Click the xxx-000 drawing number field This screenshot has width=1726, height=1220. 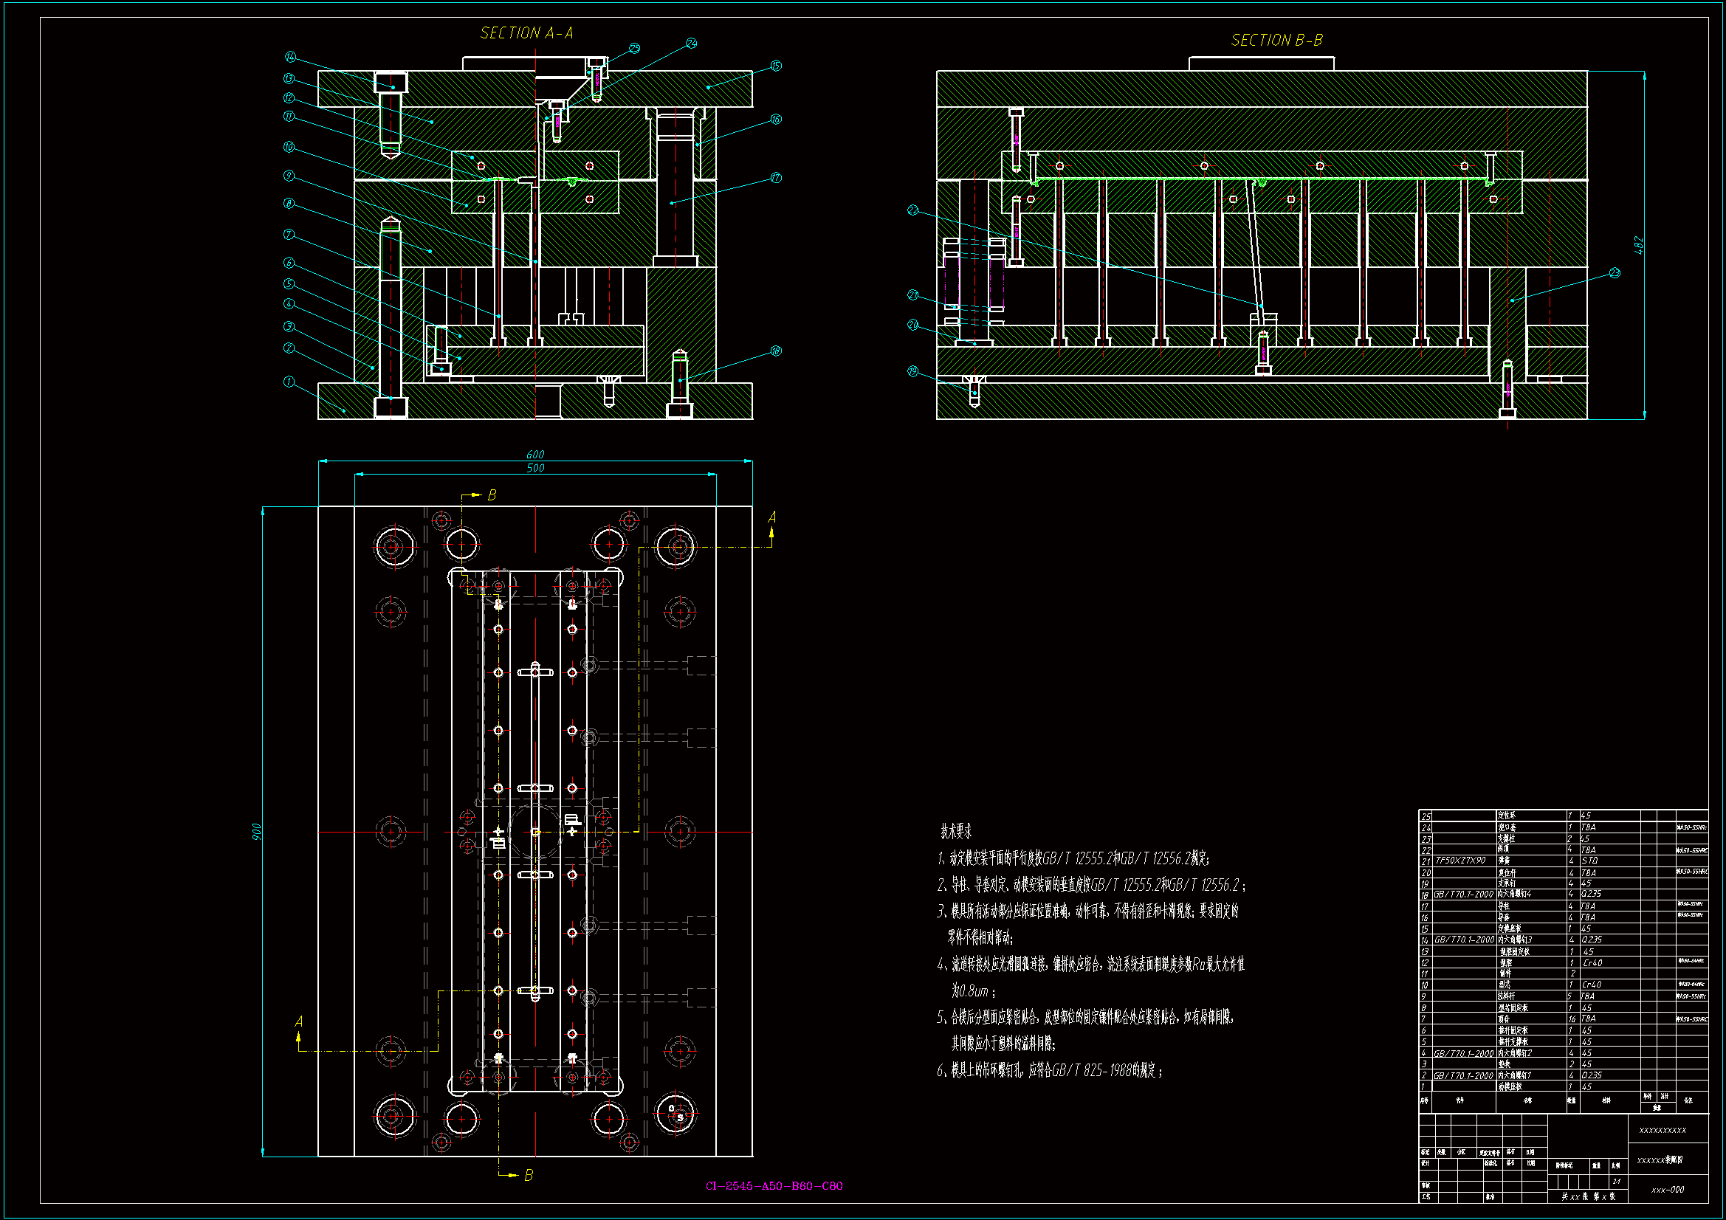pos(1668,1190)
